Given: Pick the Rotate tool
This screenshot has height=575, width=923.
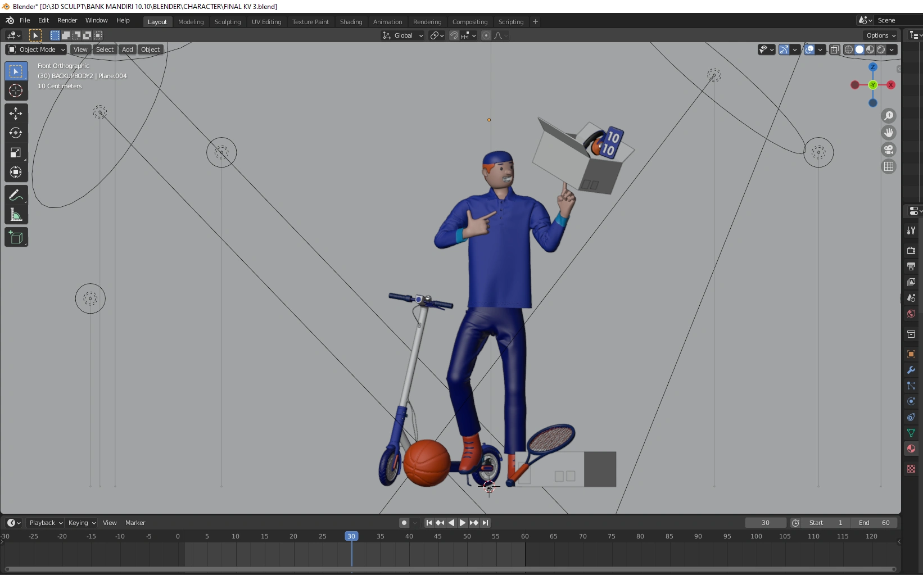Looking at the screenshot, I should [16, 133].
